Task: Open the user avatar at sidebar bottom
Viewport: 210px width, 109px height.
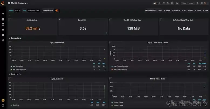Action: coord(3,100)
